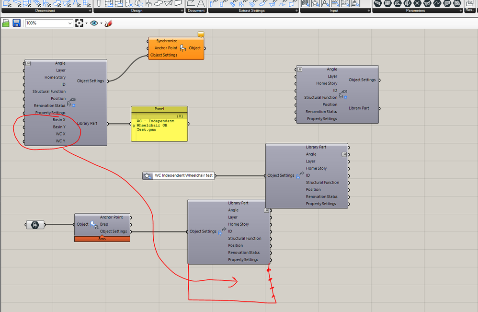Click the Input panel label

point(334,11)
